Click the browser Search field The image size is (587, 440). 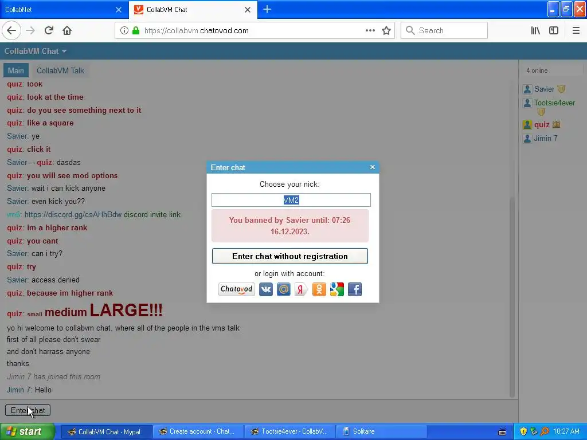(x=444, y=31)
